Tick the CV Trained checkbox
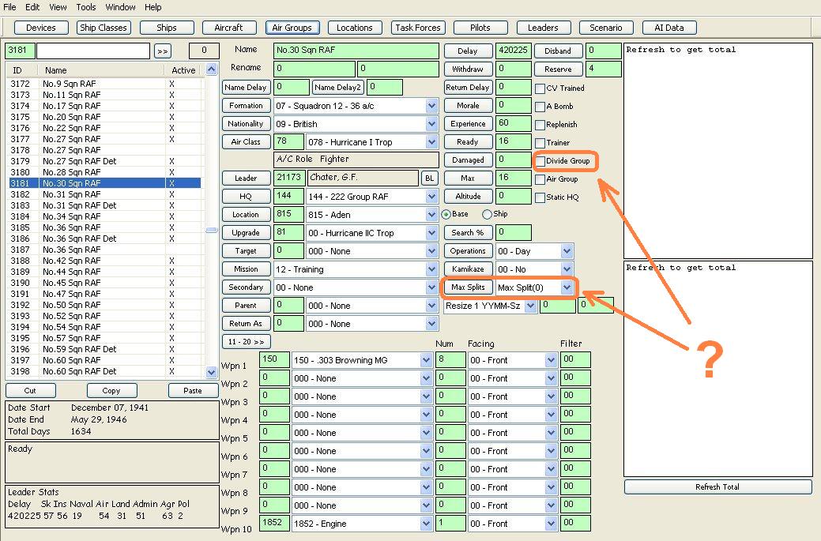Screen dimensions: 821x541 coord(540,88)
